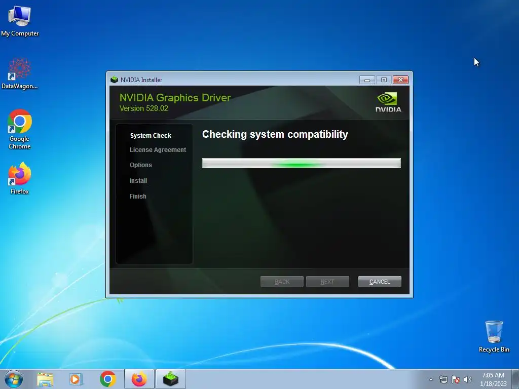
Task: Click the disabled Back button
Action: [282, 282]
